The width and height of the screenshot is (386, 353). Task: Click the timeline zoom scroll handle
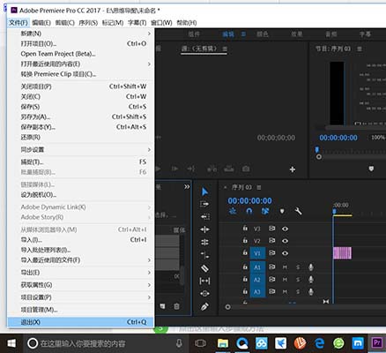227,307
